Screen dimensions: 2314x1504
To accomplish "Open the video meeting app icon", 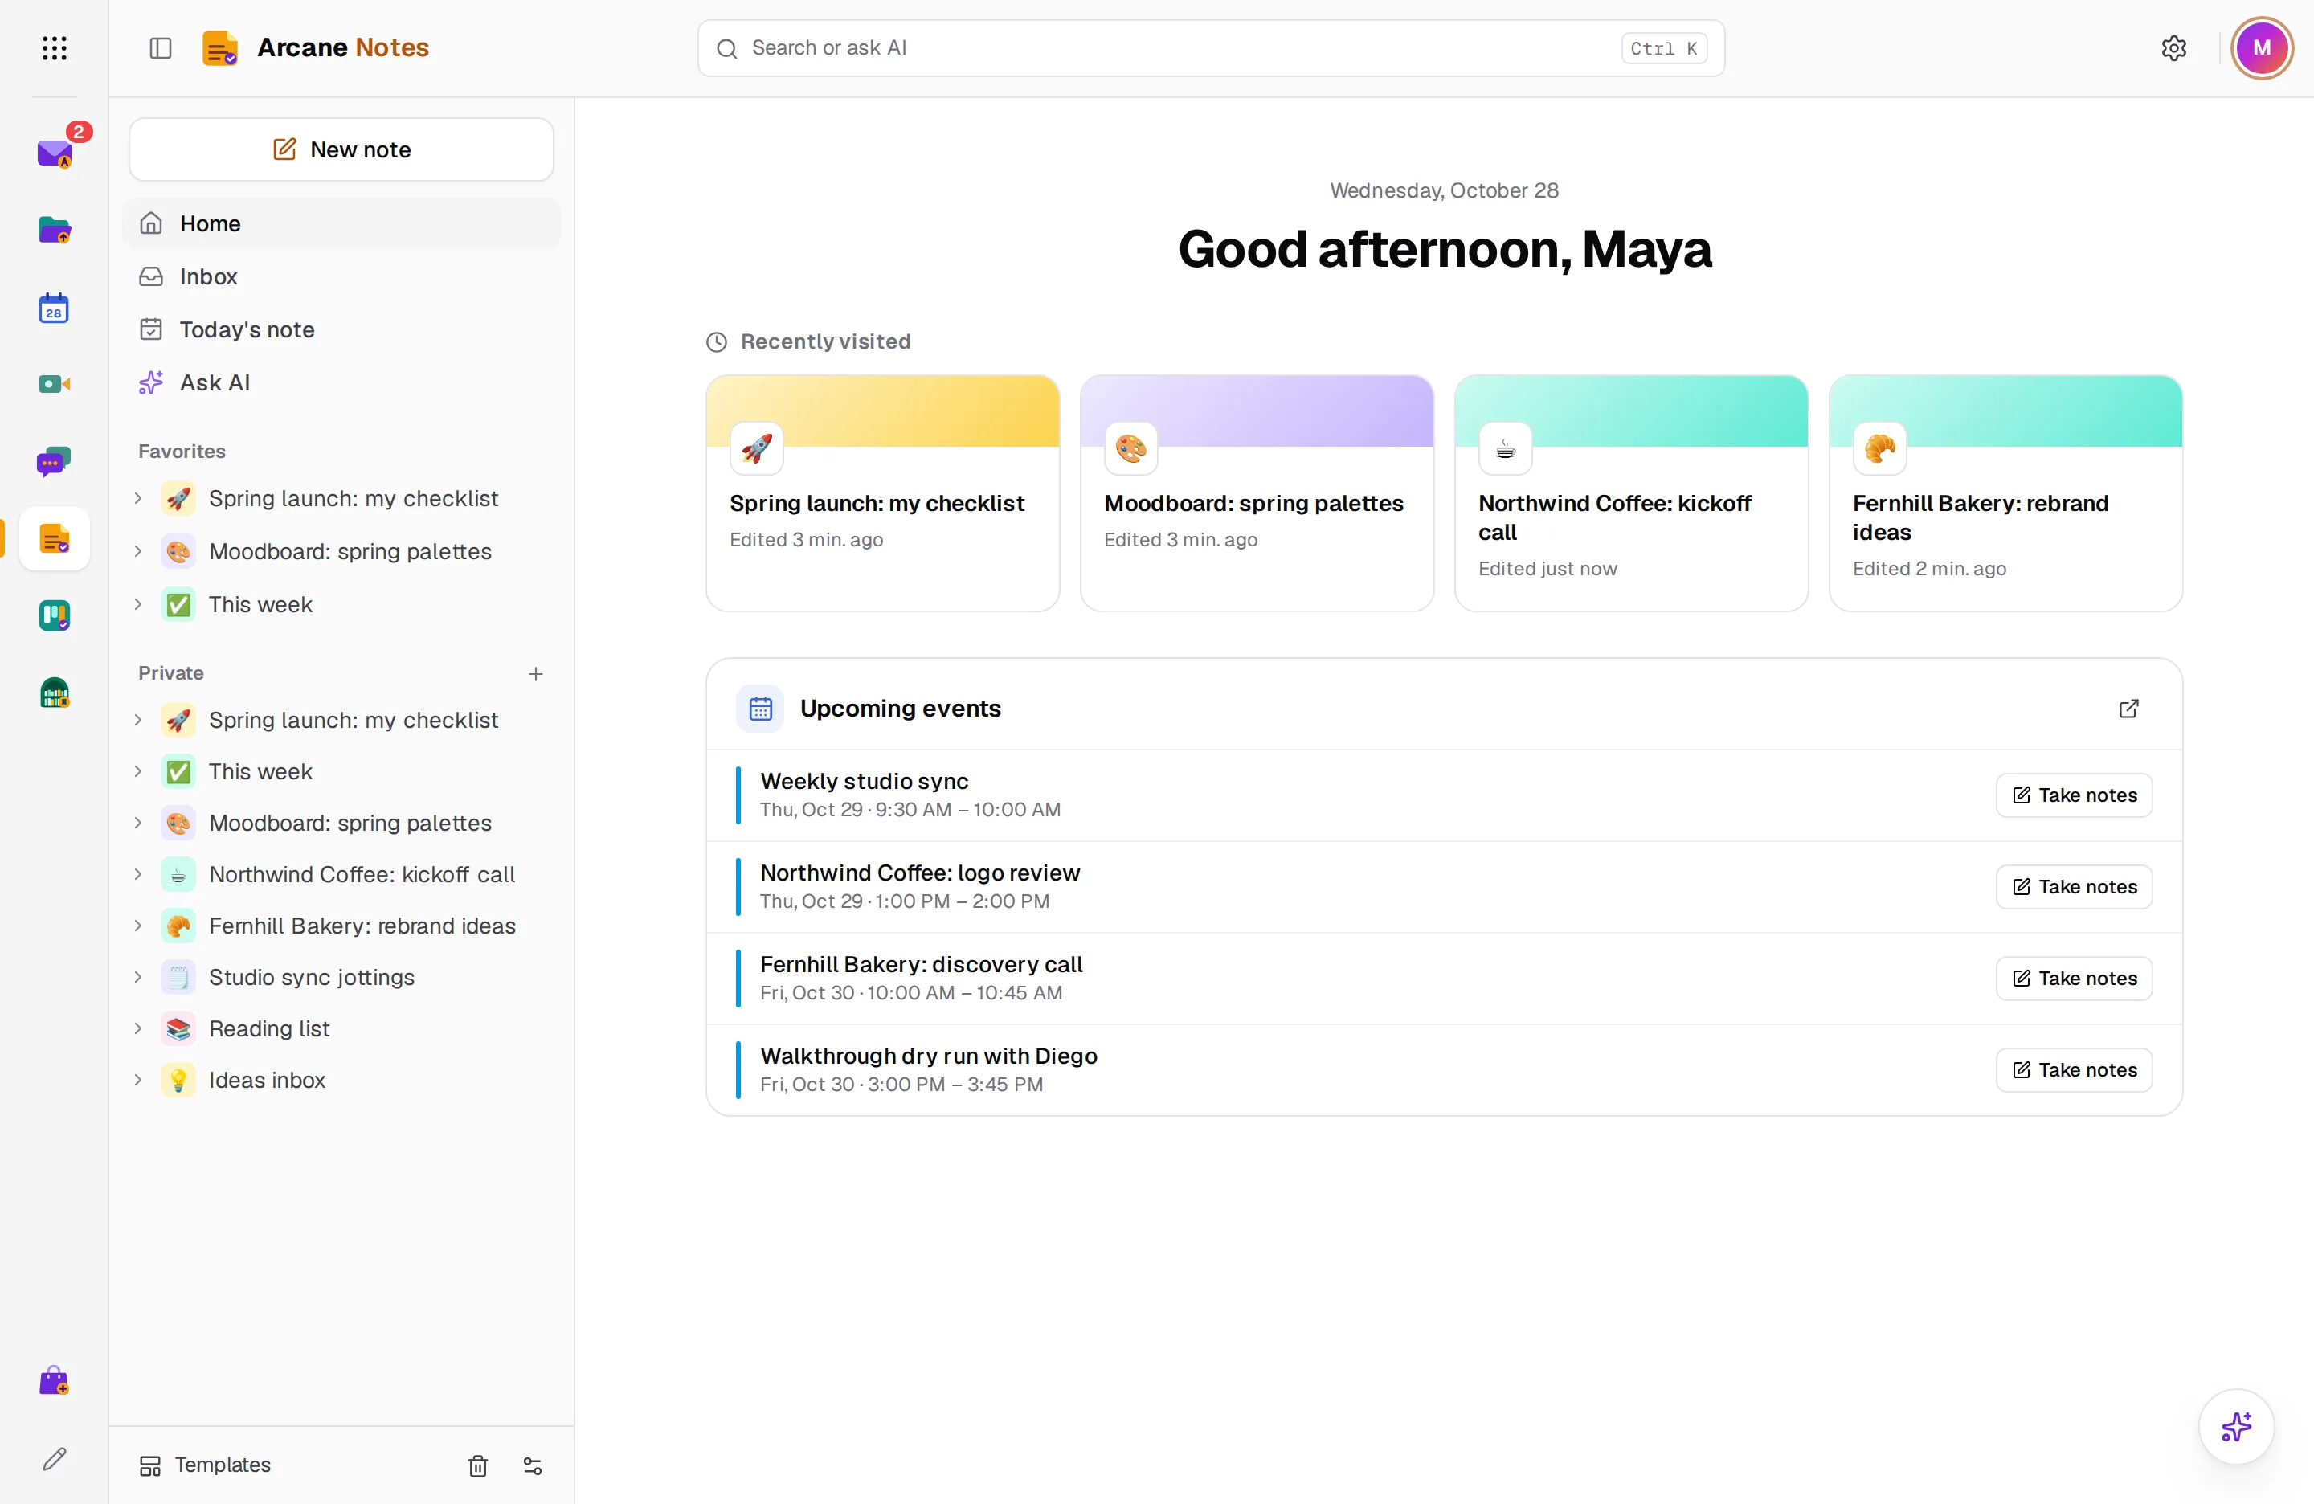I will tap(55, 384).
